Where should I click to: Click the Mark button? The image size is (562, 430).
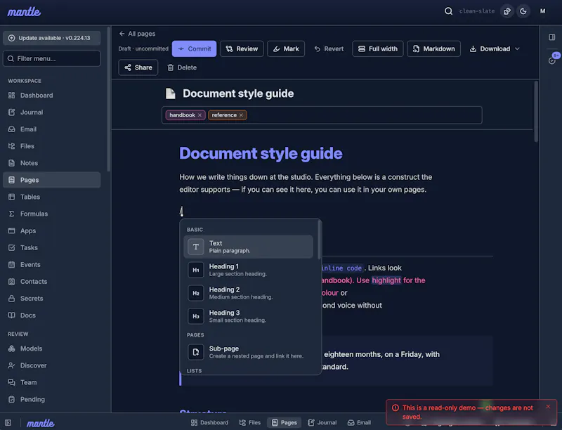click(x=286, y=48)
